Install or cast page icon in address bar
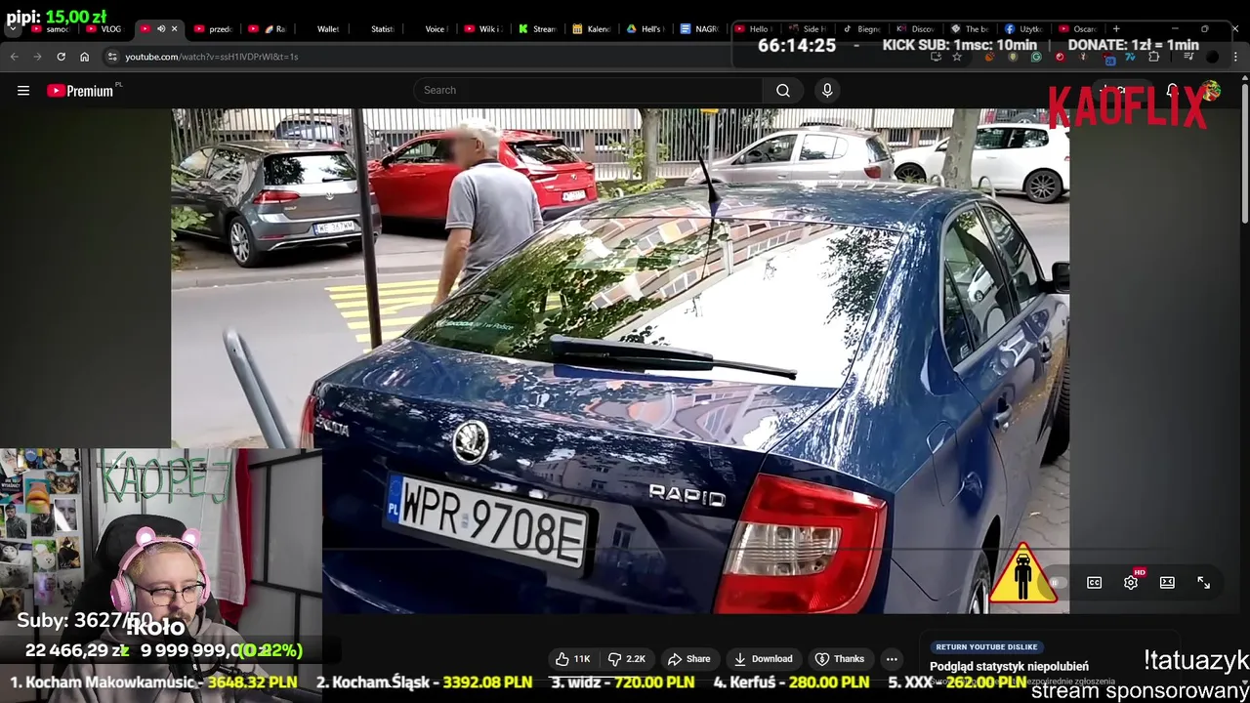Image resolution: width=1250 pixels, height=703 pixels. 936,57
